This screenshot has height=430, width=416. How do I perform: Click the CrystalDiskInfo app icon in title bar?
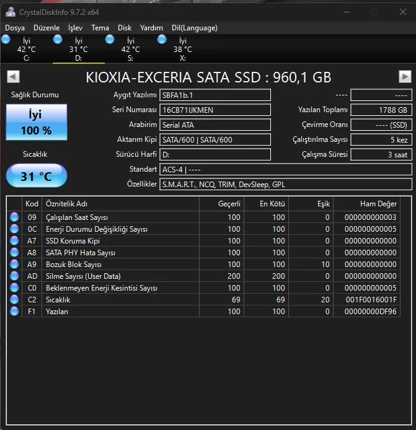[11, 12]
